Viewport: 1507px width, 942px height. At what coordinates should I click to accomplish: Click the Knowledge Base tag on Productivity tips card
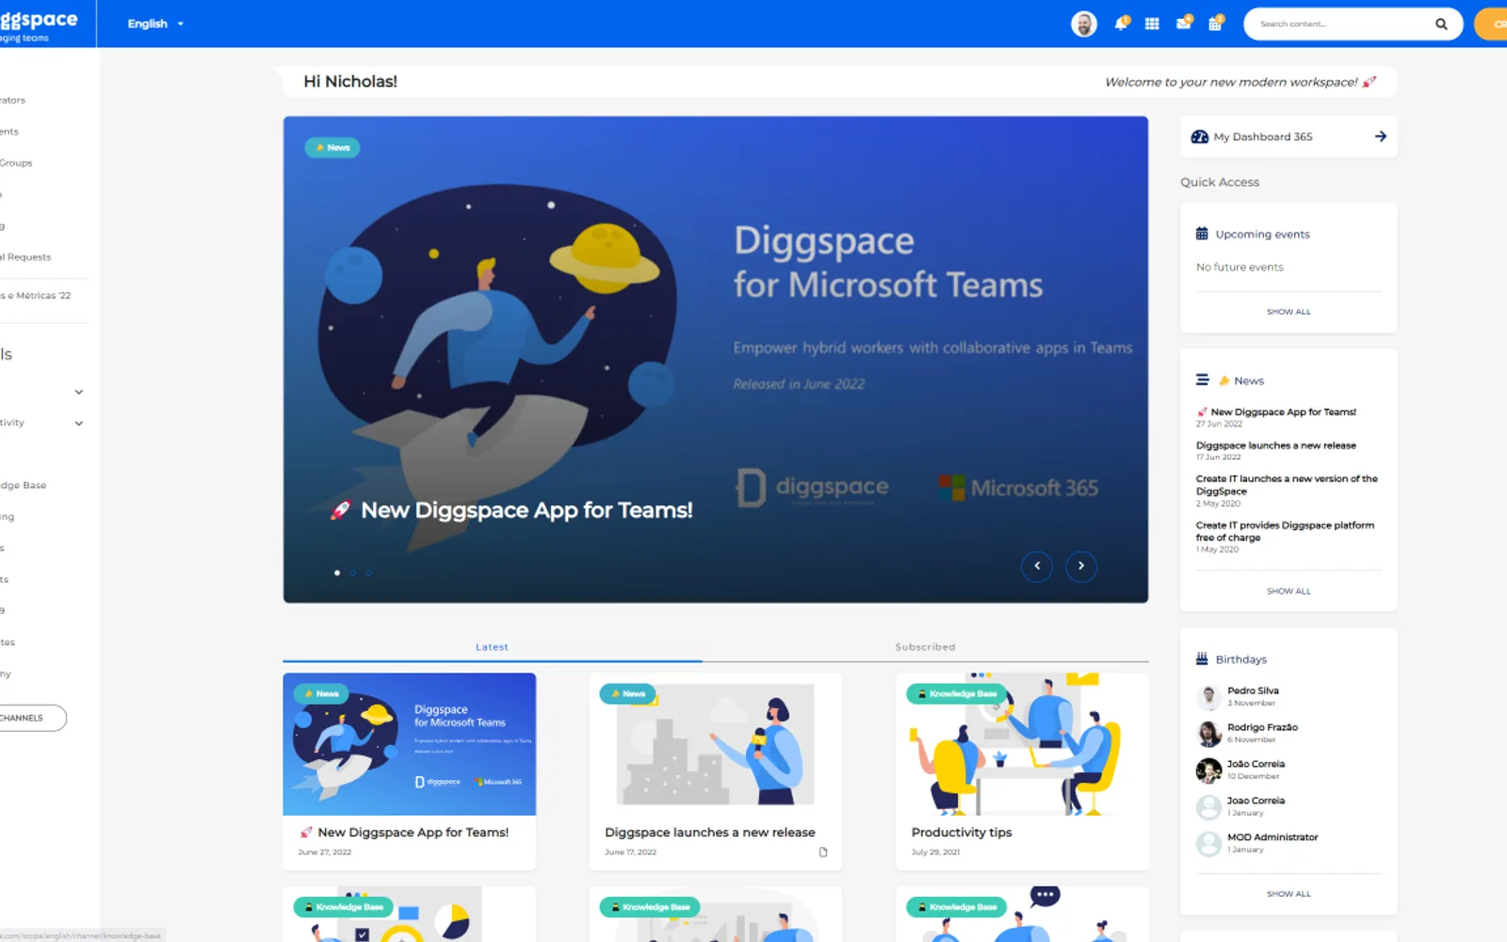957,694
